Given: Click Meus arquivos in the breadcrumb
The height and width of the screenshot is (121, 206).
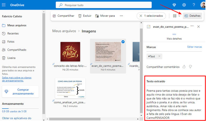Looking at the screenshot, I should 64,31.
